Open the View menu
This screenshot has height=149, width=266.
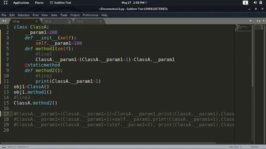click(44, 15)
